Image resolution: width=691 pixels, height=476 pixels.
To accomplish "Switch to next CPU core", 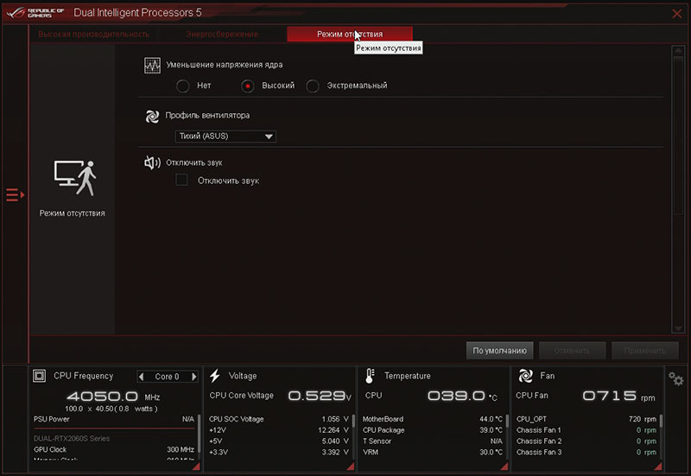I will (x=193, y=377).
